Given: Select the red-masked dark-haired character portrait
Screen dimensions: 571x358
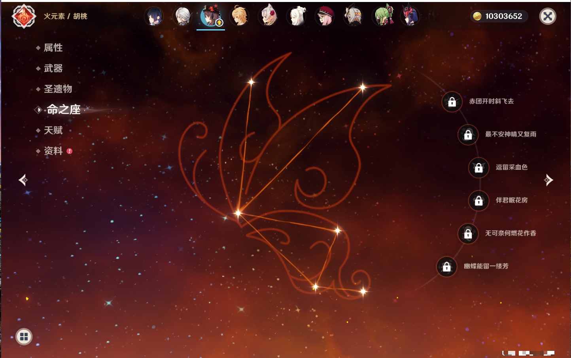Looking at the screenshot, I should pos(410,16).
